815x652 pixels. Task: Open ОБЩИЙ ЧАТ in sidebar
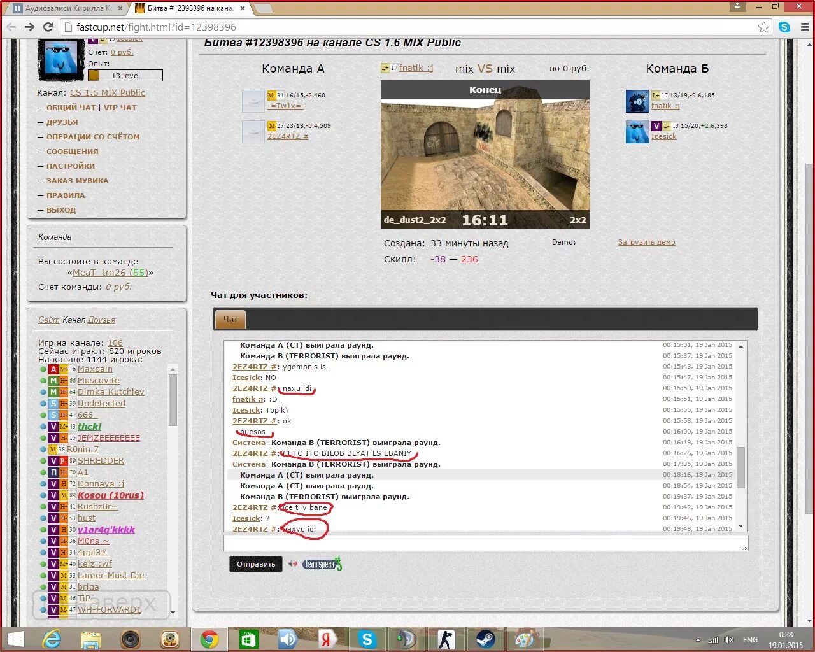coord(71,108)
